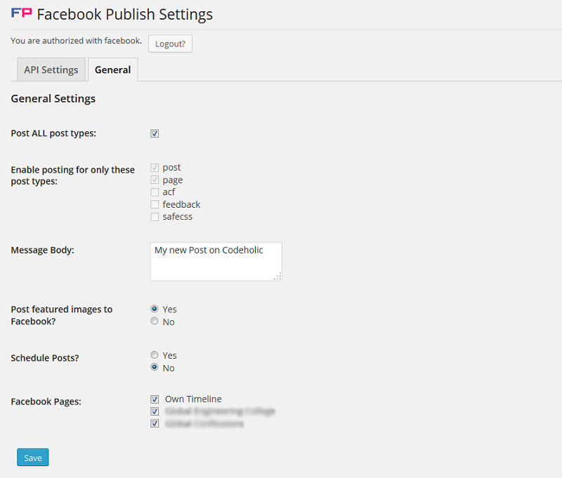Click the 'Post featured images to Facebook?' label
This screenshot has width=562, height=478.
pos(62,315)
